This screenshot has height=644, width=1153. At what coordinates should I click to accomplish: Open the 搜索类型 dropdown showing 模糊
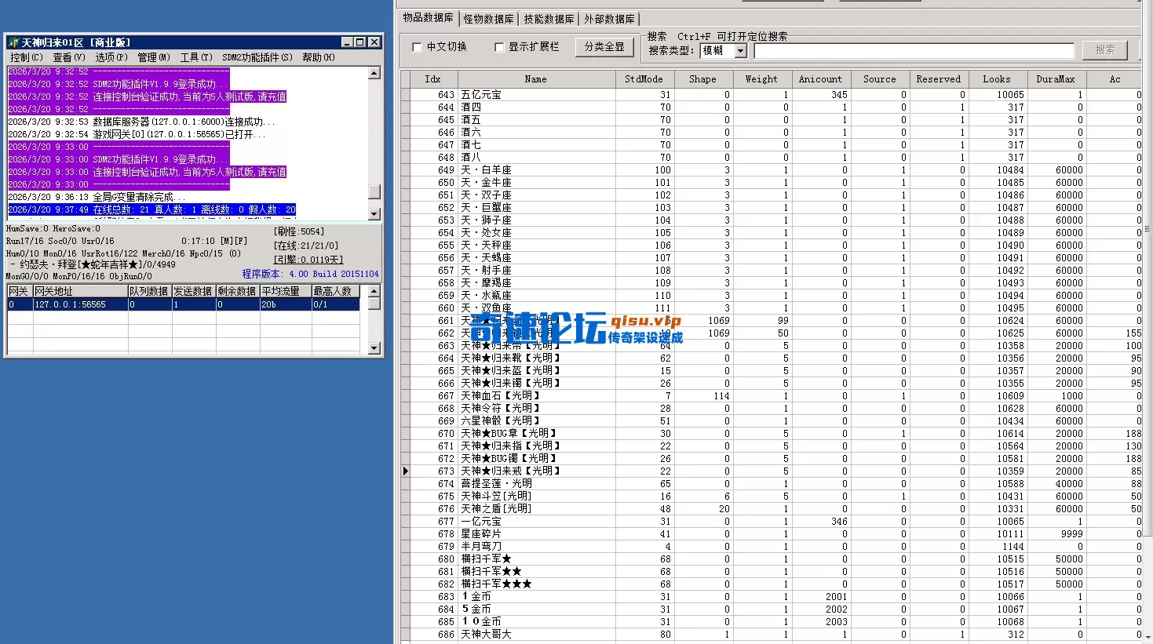click(739, 50)
